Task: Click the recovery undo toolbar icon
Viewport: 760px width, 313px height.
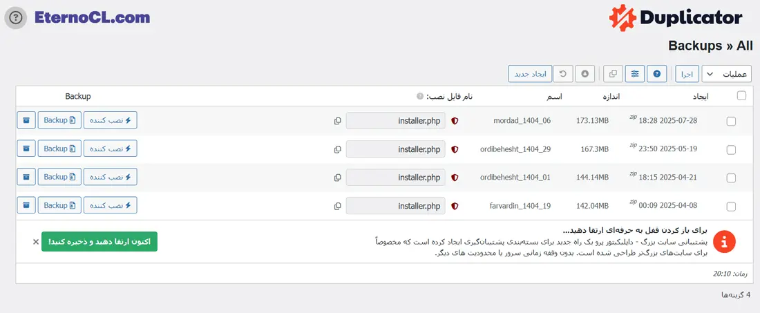Action: tap(563, 74)
